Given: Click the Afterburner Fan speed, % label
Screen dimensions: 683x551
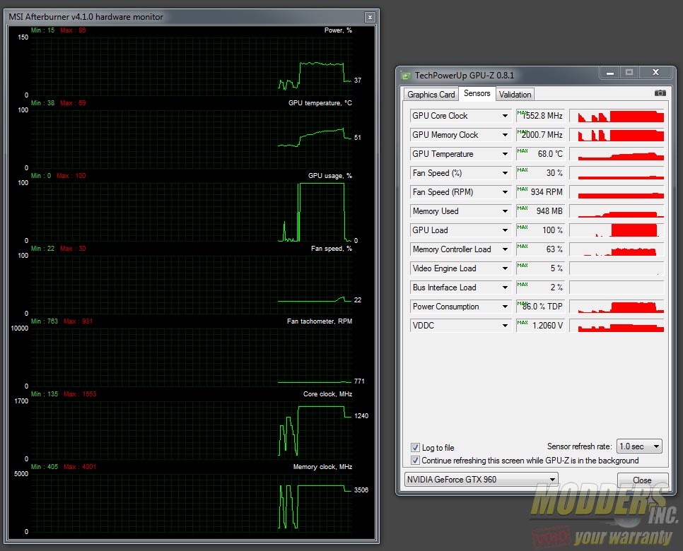Looking at the screenshot, I should click(332, 249).
